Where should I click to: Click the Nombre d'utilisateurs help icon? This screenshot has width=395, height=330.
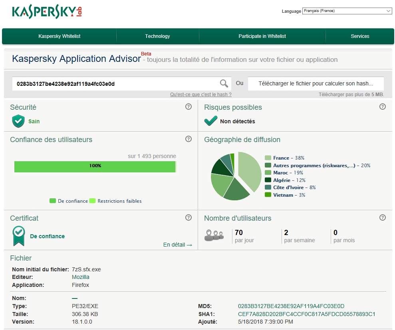click(382, 217)
